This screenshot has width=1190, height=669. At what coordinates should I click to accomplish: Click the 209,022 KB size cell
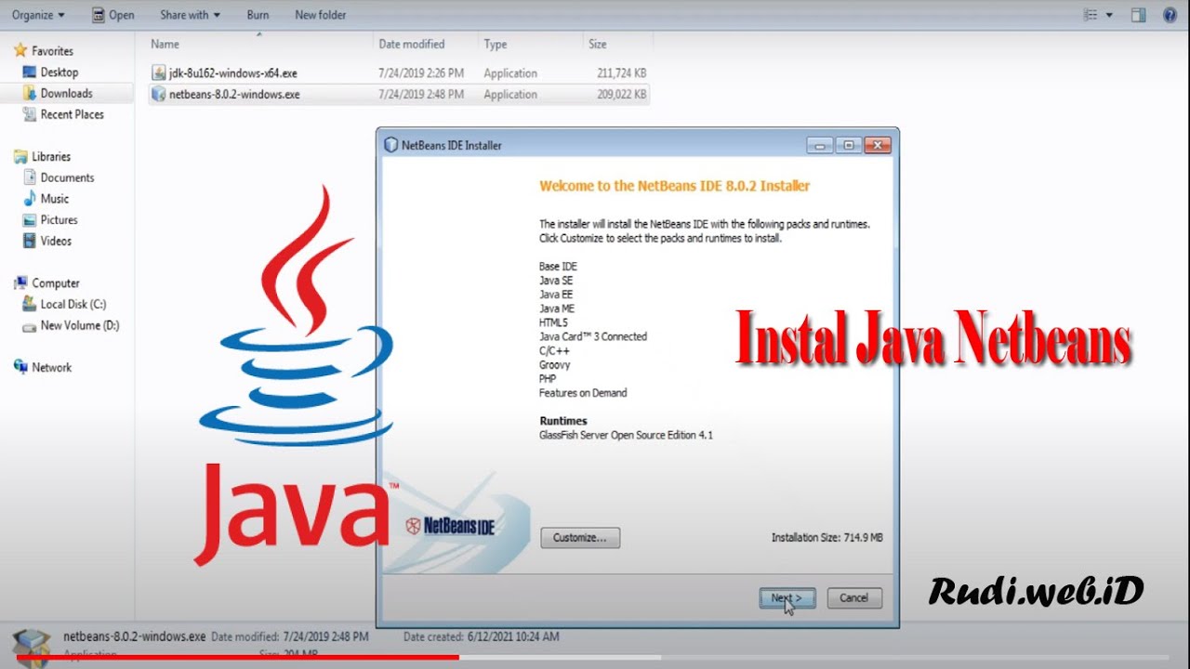click(x=622, y=94)
